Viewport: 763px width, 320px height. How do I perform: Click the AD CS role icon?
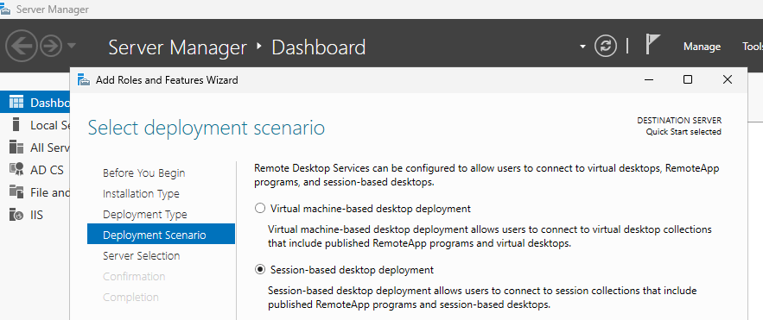click(x=16, y=169)
